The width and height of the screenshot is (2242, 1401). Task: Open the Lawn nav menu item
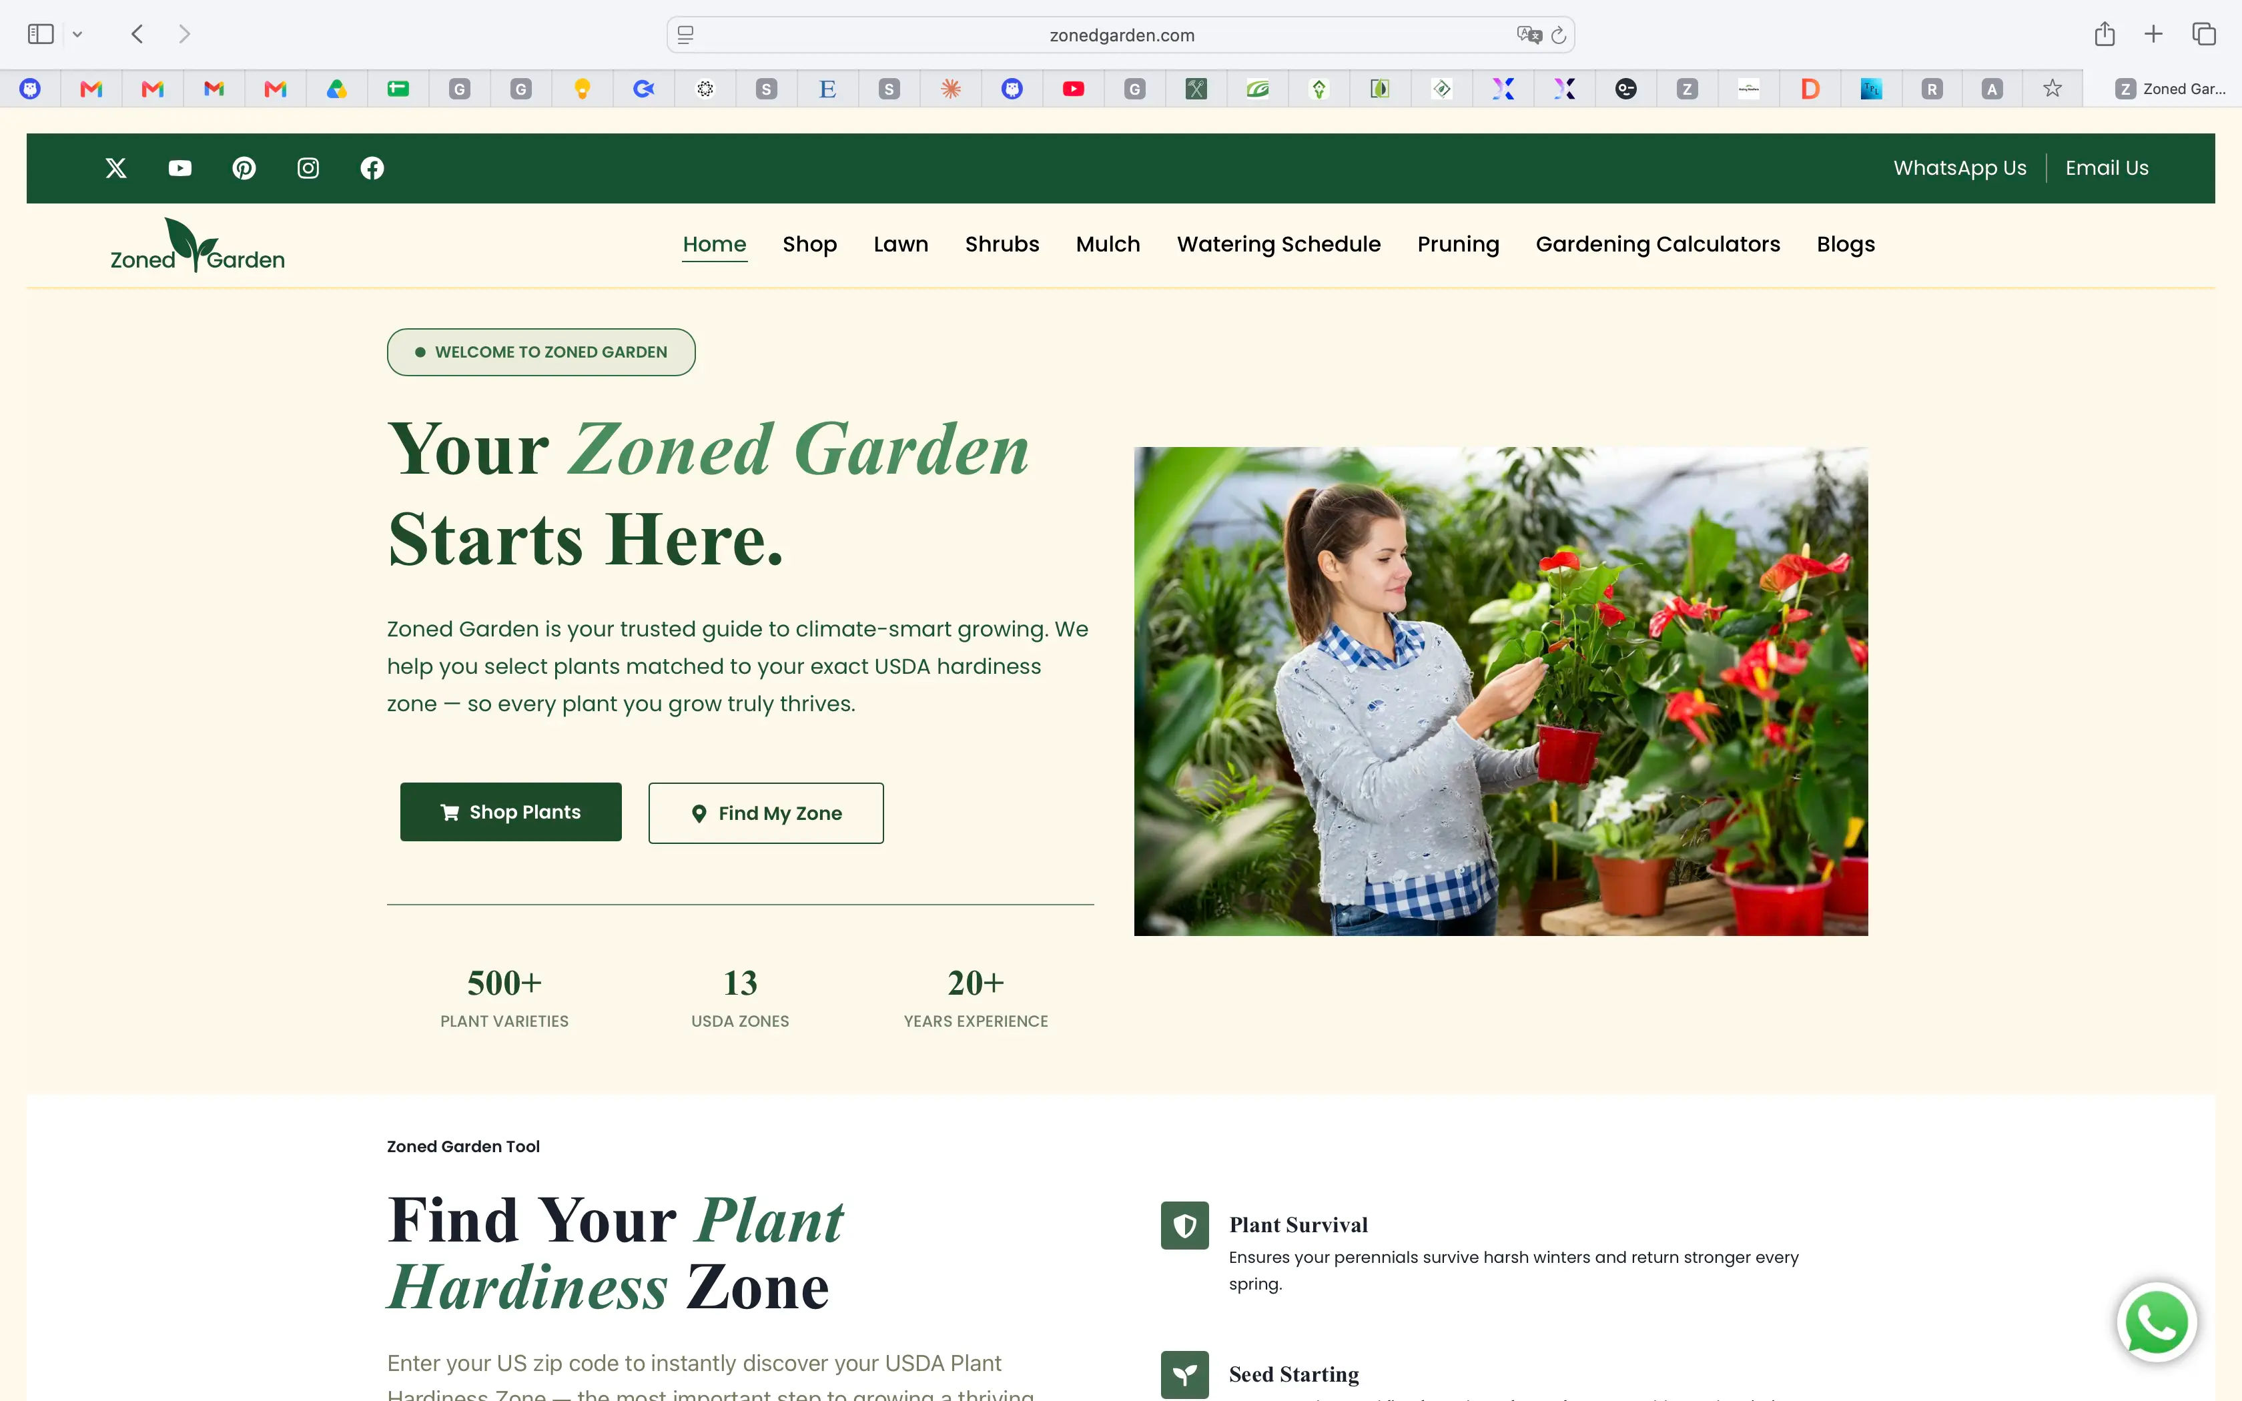(901, 245)
